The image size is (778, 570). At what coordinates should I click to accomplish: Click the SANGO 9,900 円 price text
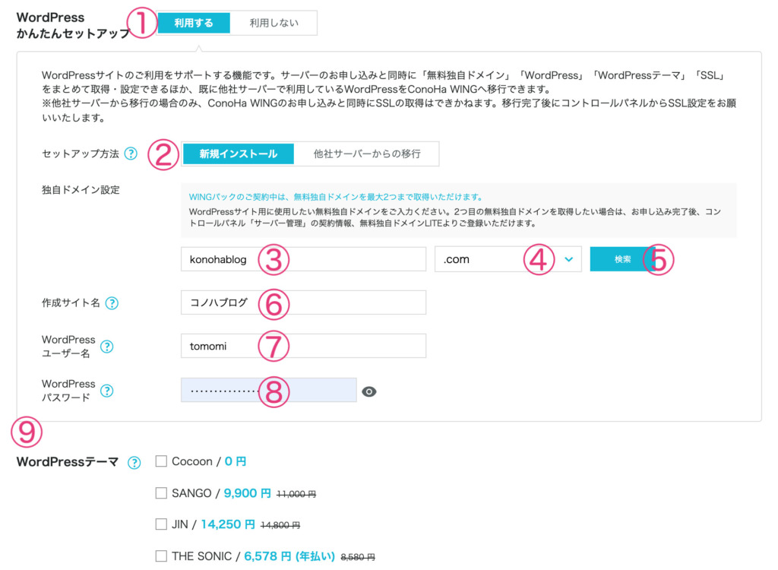point(247,493)
